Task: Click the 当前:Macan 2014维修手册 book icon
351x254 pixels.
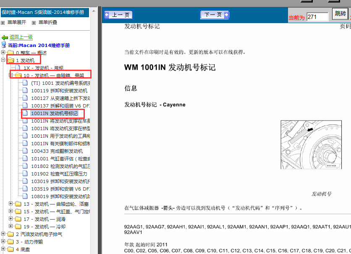Action: pos(4,45)
